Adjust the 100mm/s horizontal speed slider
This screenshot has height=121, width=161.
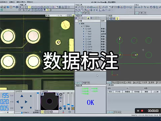(22, 113)
